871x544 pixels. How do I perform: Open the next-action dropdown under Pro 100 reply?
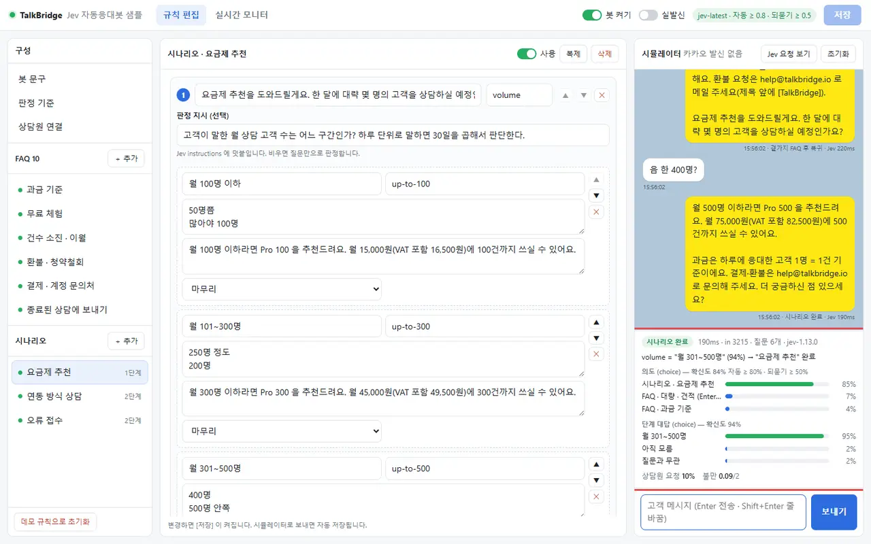click(x=282, y=289)
